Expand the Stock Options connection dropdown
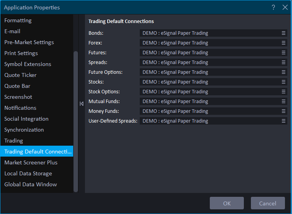The height and width of the screenshot is (214, 292). click(x=213, y=92)
